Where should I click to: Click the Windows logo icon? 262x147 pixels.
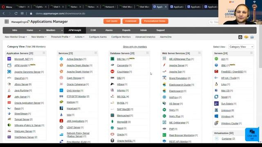[216, 116]
